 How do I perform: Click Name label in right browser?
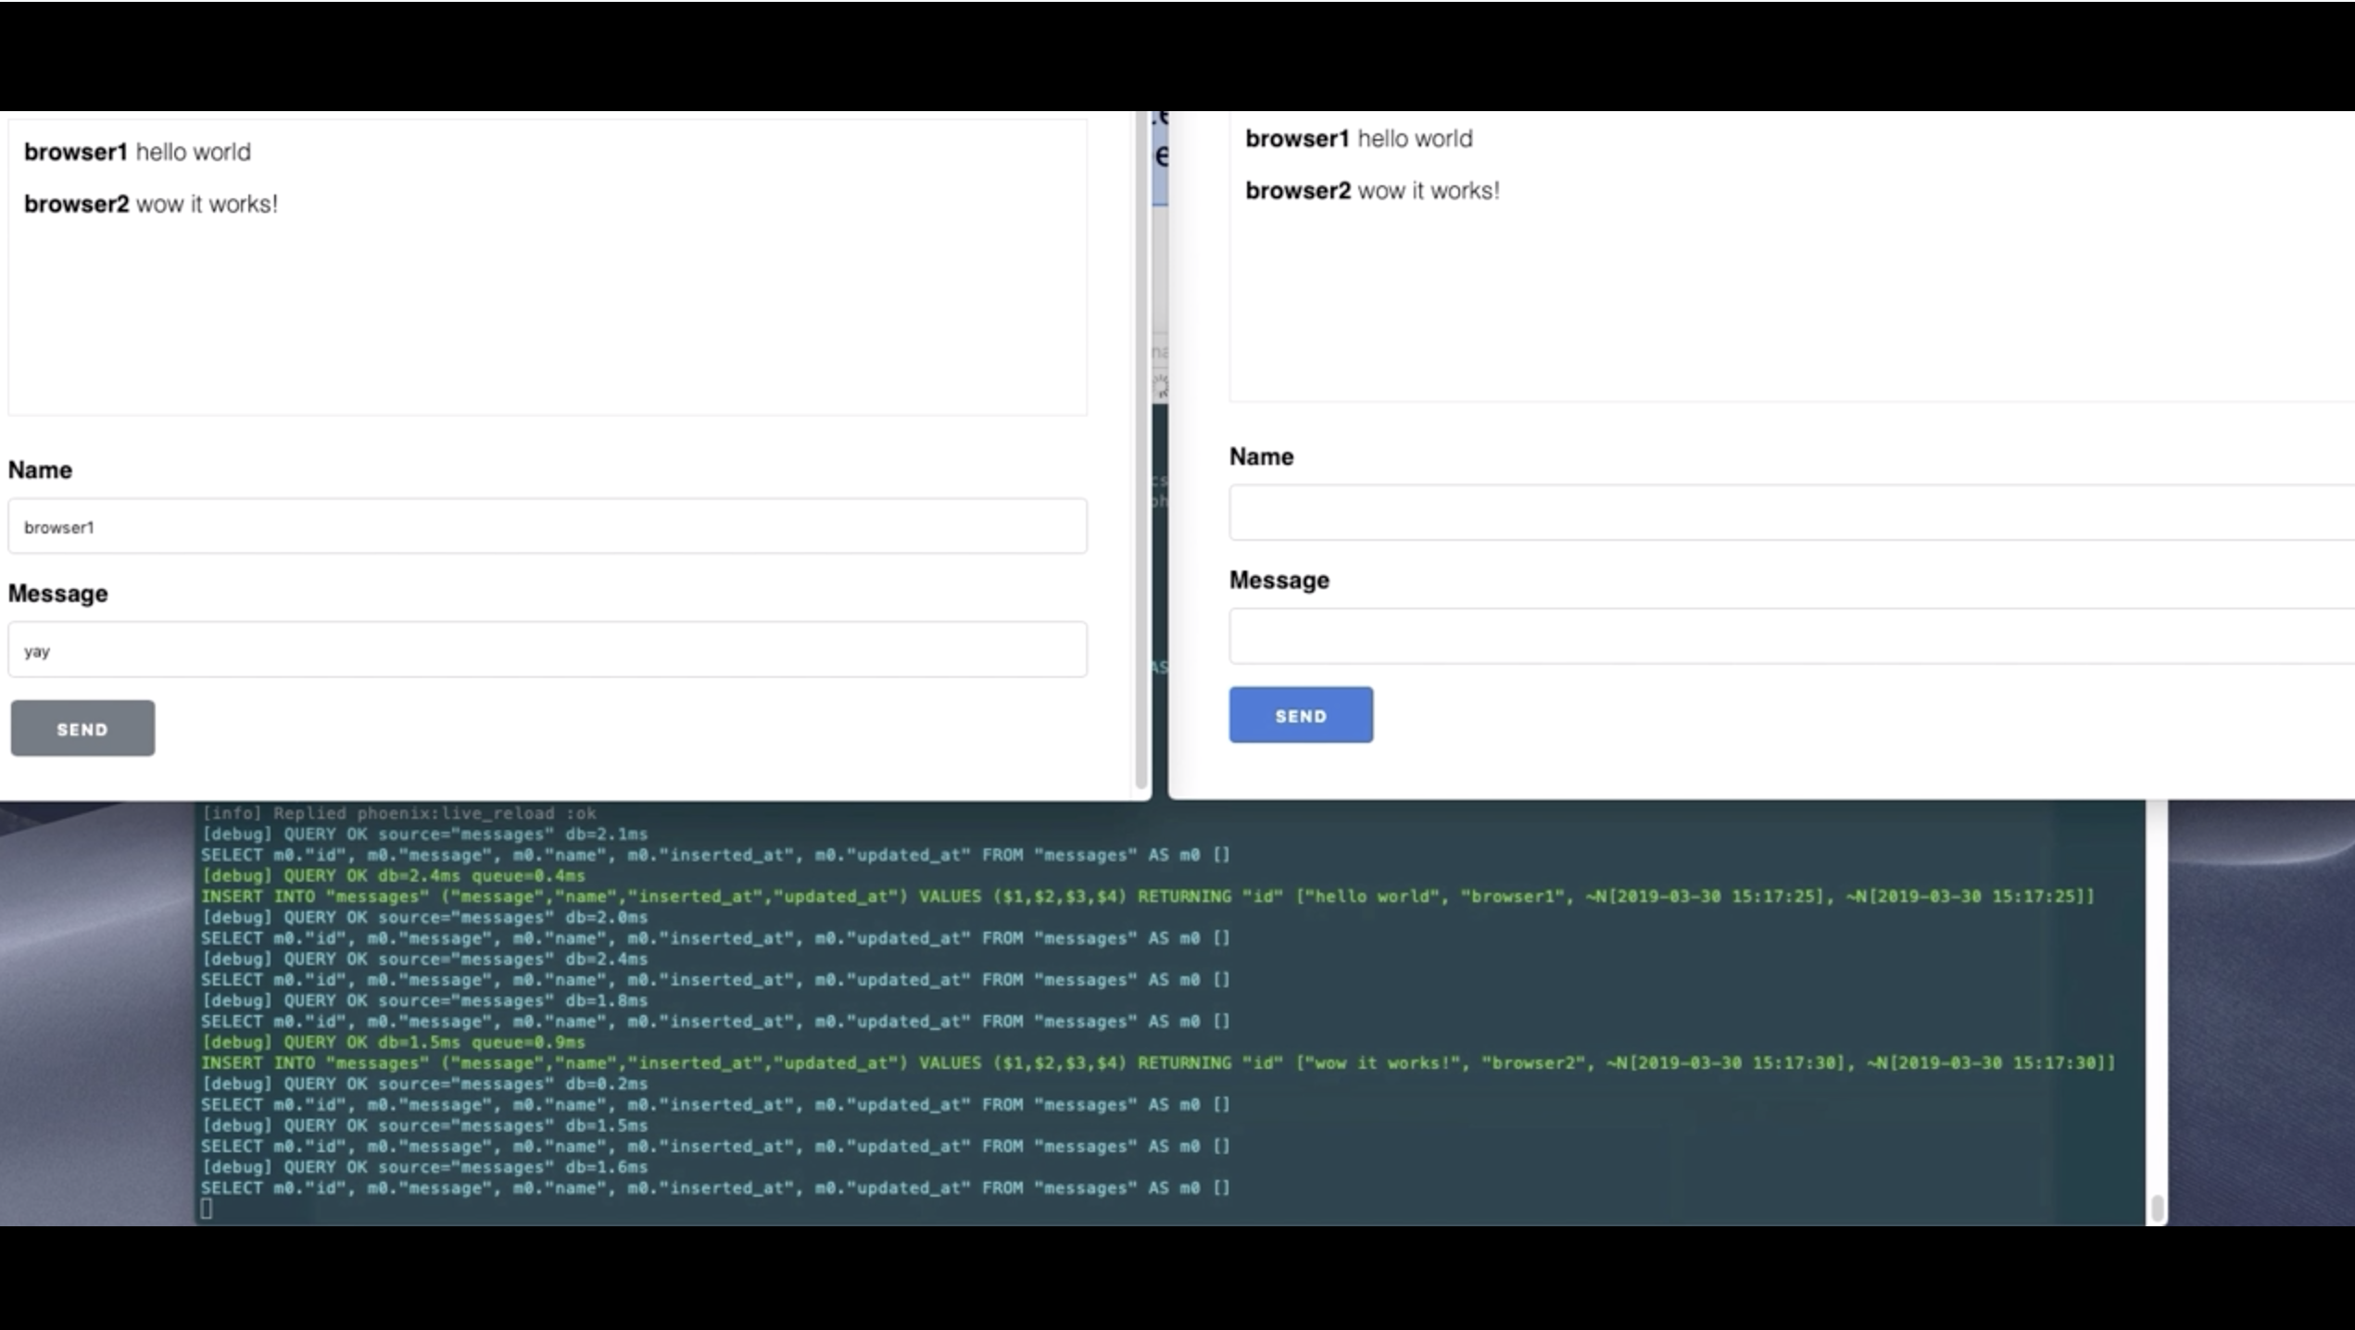tap(1261, 457)
